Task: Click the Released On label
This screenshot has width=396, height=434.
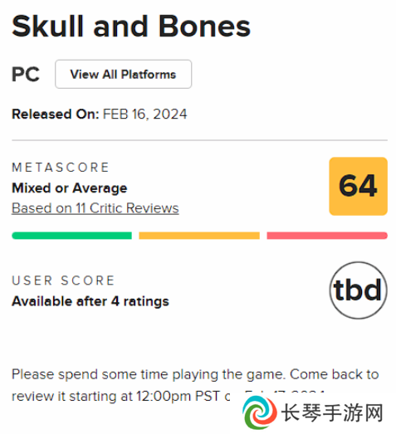Action: 56,114
